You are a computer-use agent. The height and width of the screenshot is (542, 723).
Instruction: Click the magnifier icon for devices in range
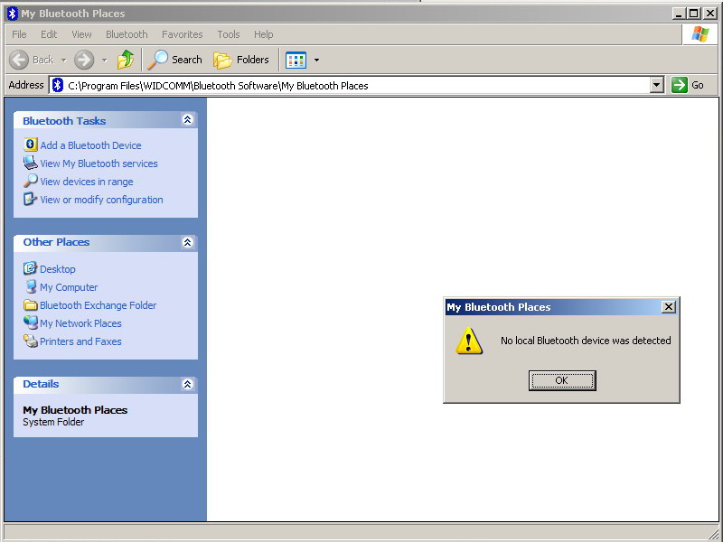point(31,181)
